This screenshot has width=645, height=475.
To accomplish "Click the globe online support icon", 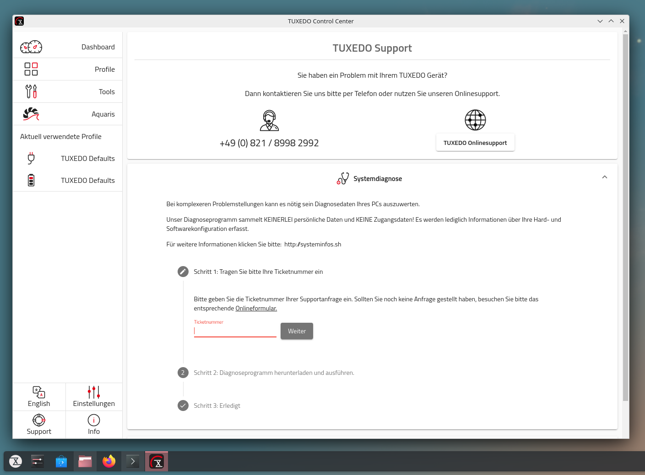I will tap(475, 120).
